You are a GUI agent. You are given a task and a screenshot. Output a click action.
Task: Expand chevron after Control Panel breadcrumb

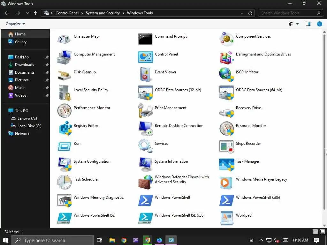pos(82,13)
